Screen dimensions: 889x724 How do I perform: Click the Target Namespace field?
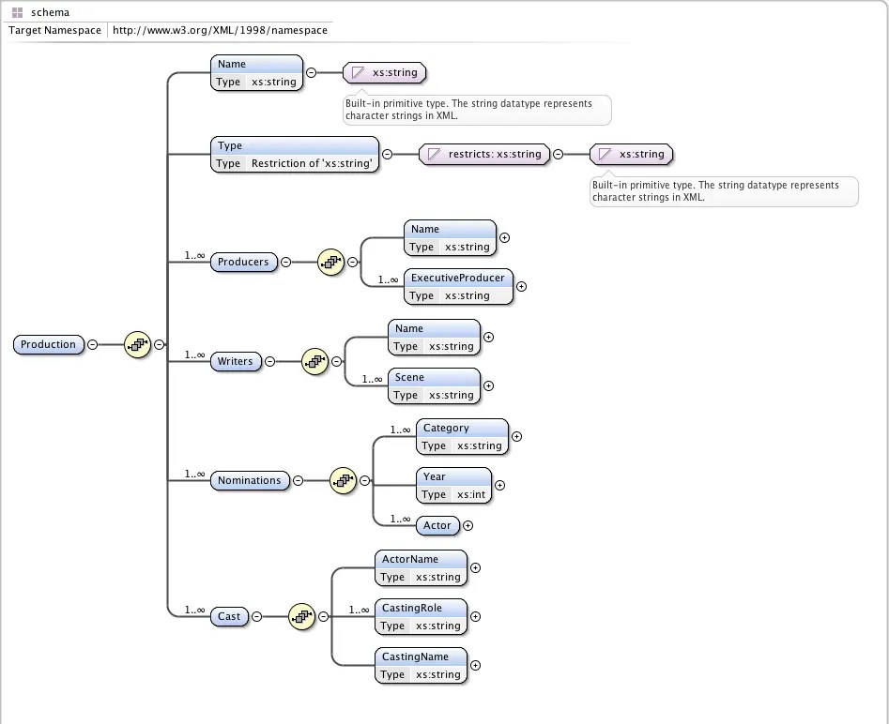[54, 30]
